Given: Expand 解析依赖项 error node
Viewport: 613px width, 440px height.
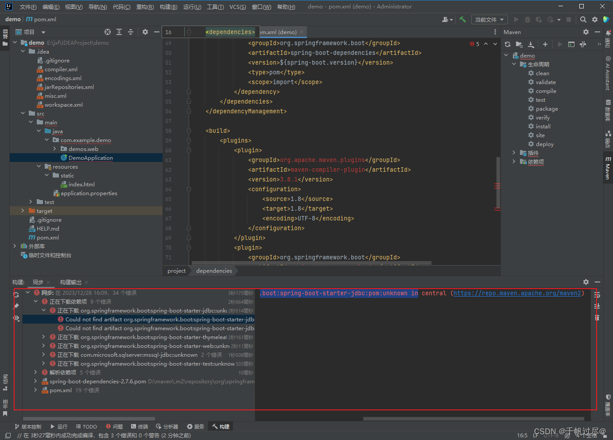Looking at the screenshot, I should [x=35, y=372].
